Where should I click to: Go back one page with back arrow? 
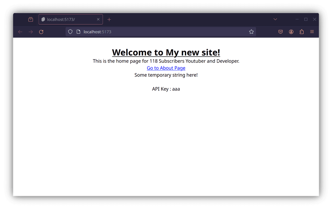click(x=20, y=32)
